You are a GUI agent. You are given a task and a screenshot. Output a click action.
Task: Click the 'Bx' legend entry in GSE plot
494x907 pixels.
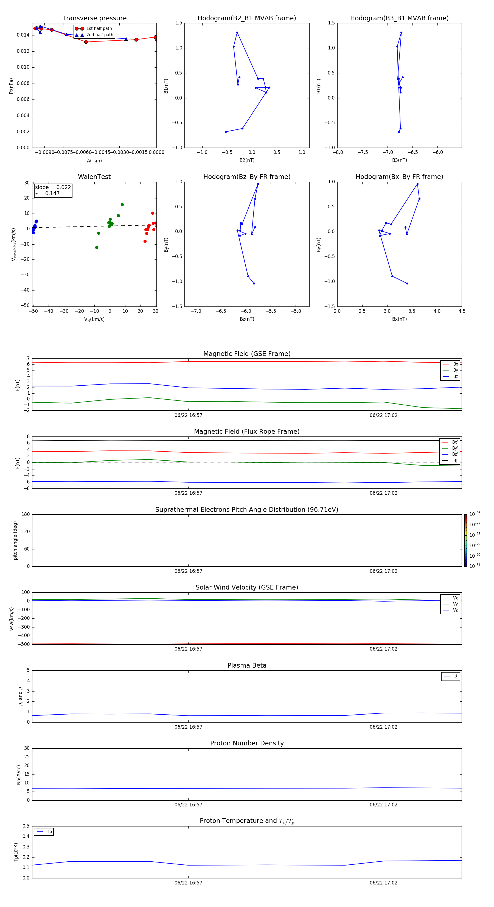point(450,364)
